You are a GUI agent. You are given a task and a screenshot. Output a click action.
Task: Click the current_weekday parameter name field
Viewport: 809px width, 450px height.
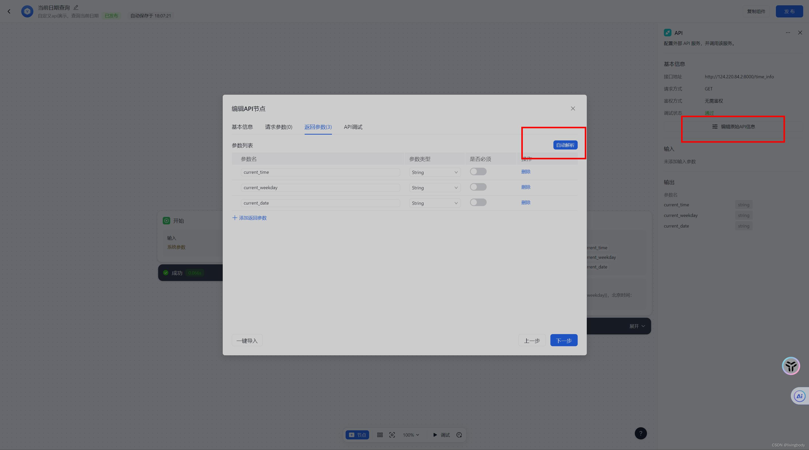point(320,188)
